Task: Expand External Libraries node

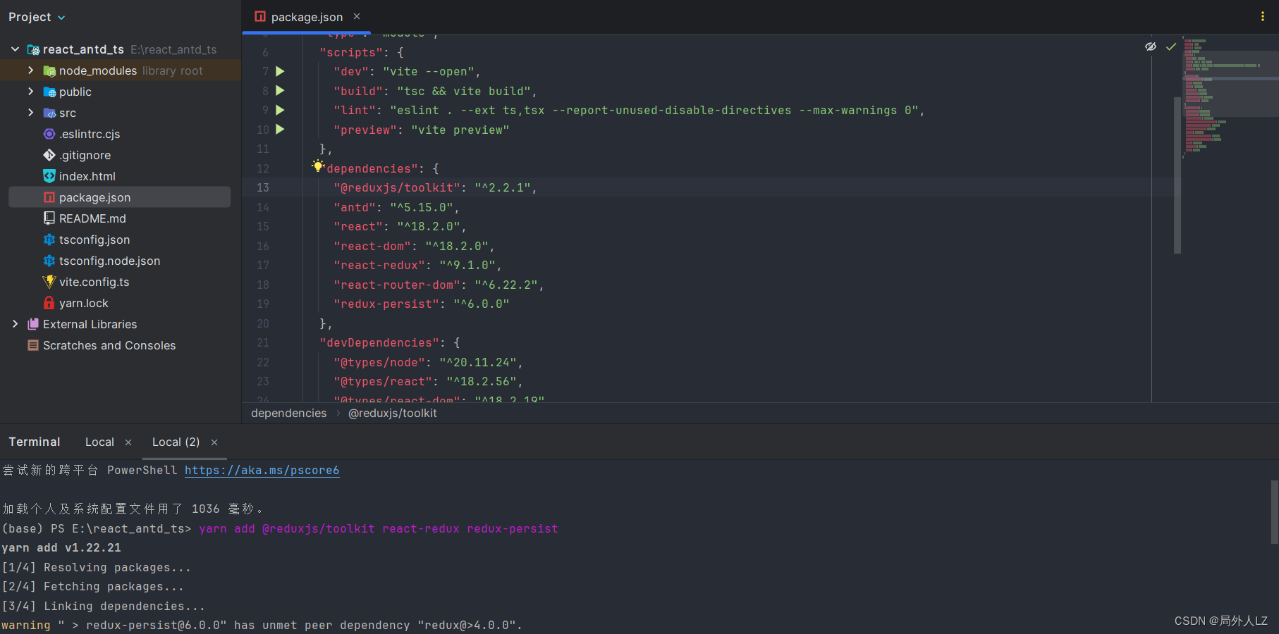Action: click(15, 324)
